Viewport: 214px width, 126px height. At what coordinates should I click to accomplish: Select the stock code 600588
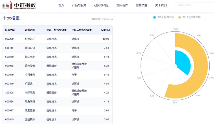pyautogui.click(x=10, y=102)
